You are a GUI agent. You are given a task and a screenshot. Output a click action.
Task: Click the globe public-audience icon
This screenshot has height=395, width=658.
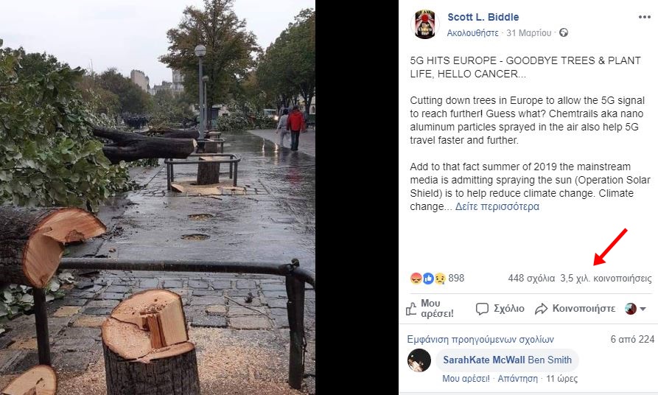coord(564,32)
